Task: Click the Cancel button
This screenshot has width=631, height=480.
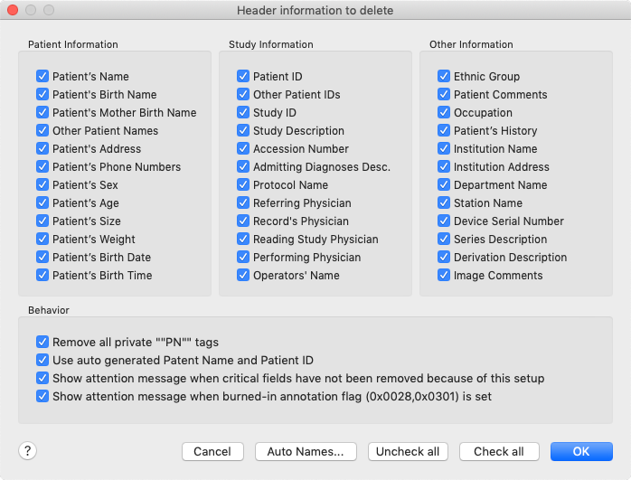Action: (212, 451)
